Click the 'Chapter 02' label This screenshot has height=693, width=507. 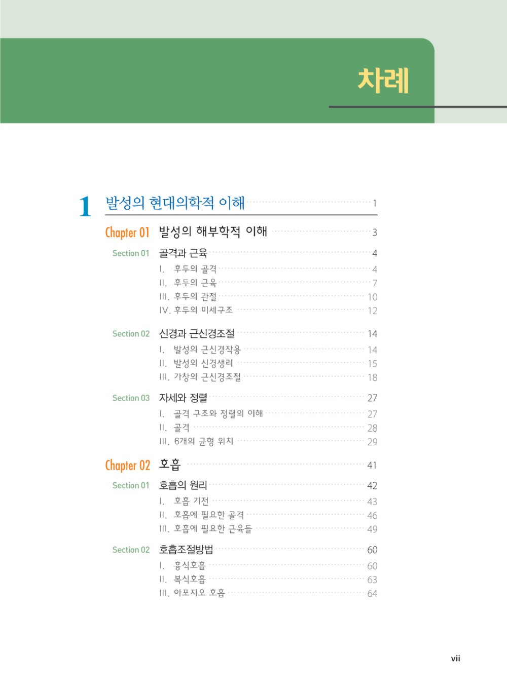click(x=128, y=465)
